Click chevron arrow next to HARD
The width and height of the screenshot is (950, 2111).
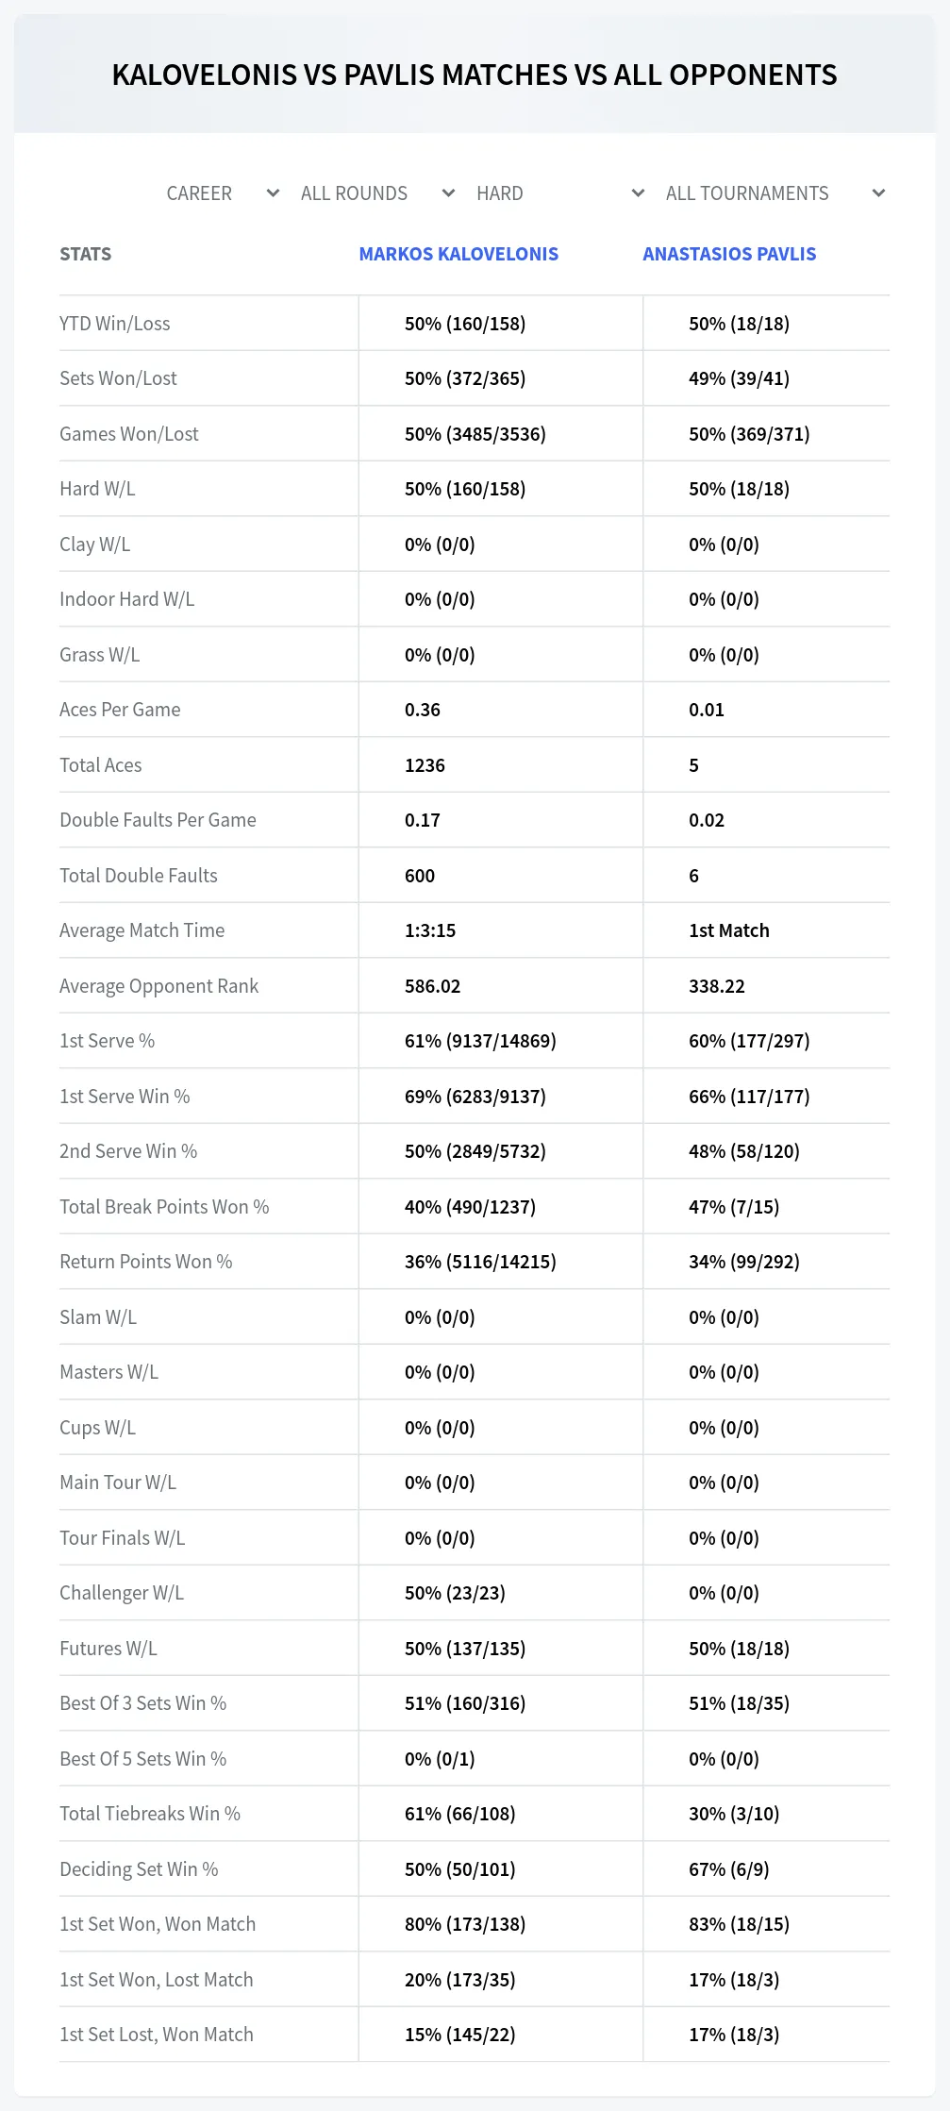[x=638, y=193]
